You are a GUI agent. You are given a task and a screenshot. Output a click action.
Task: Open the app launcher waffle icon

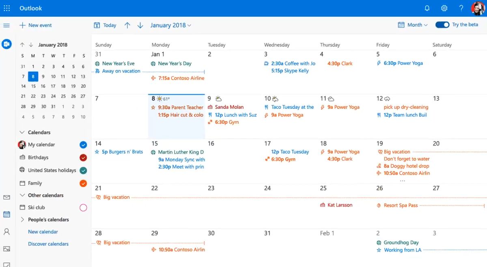[x=6, y=8]
